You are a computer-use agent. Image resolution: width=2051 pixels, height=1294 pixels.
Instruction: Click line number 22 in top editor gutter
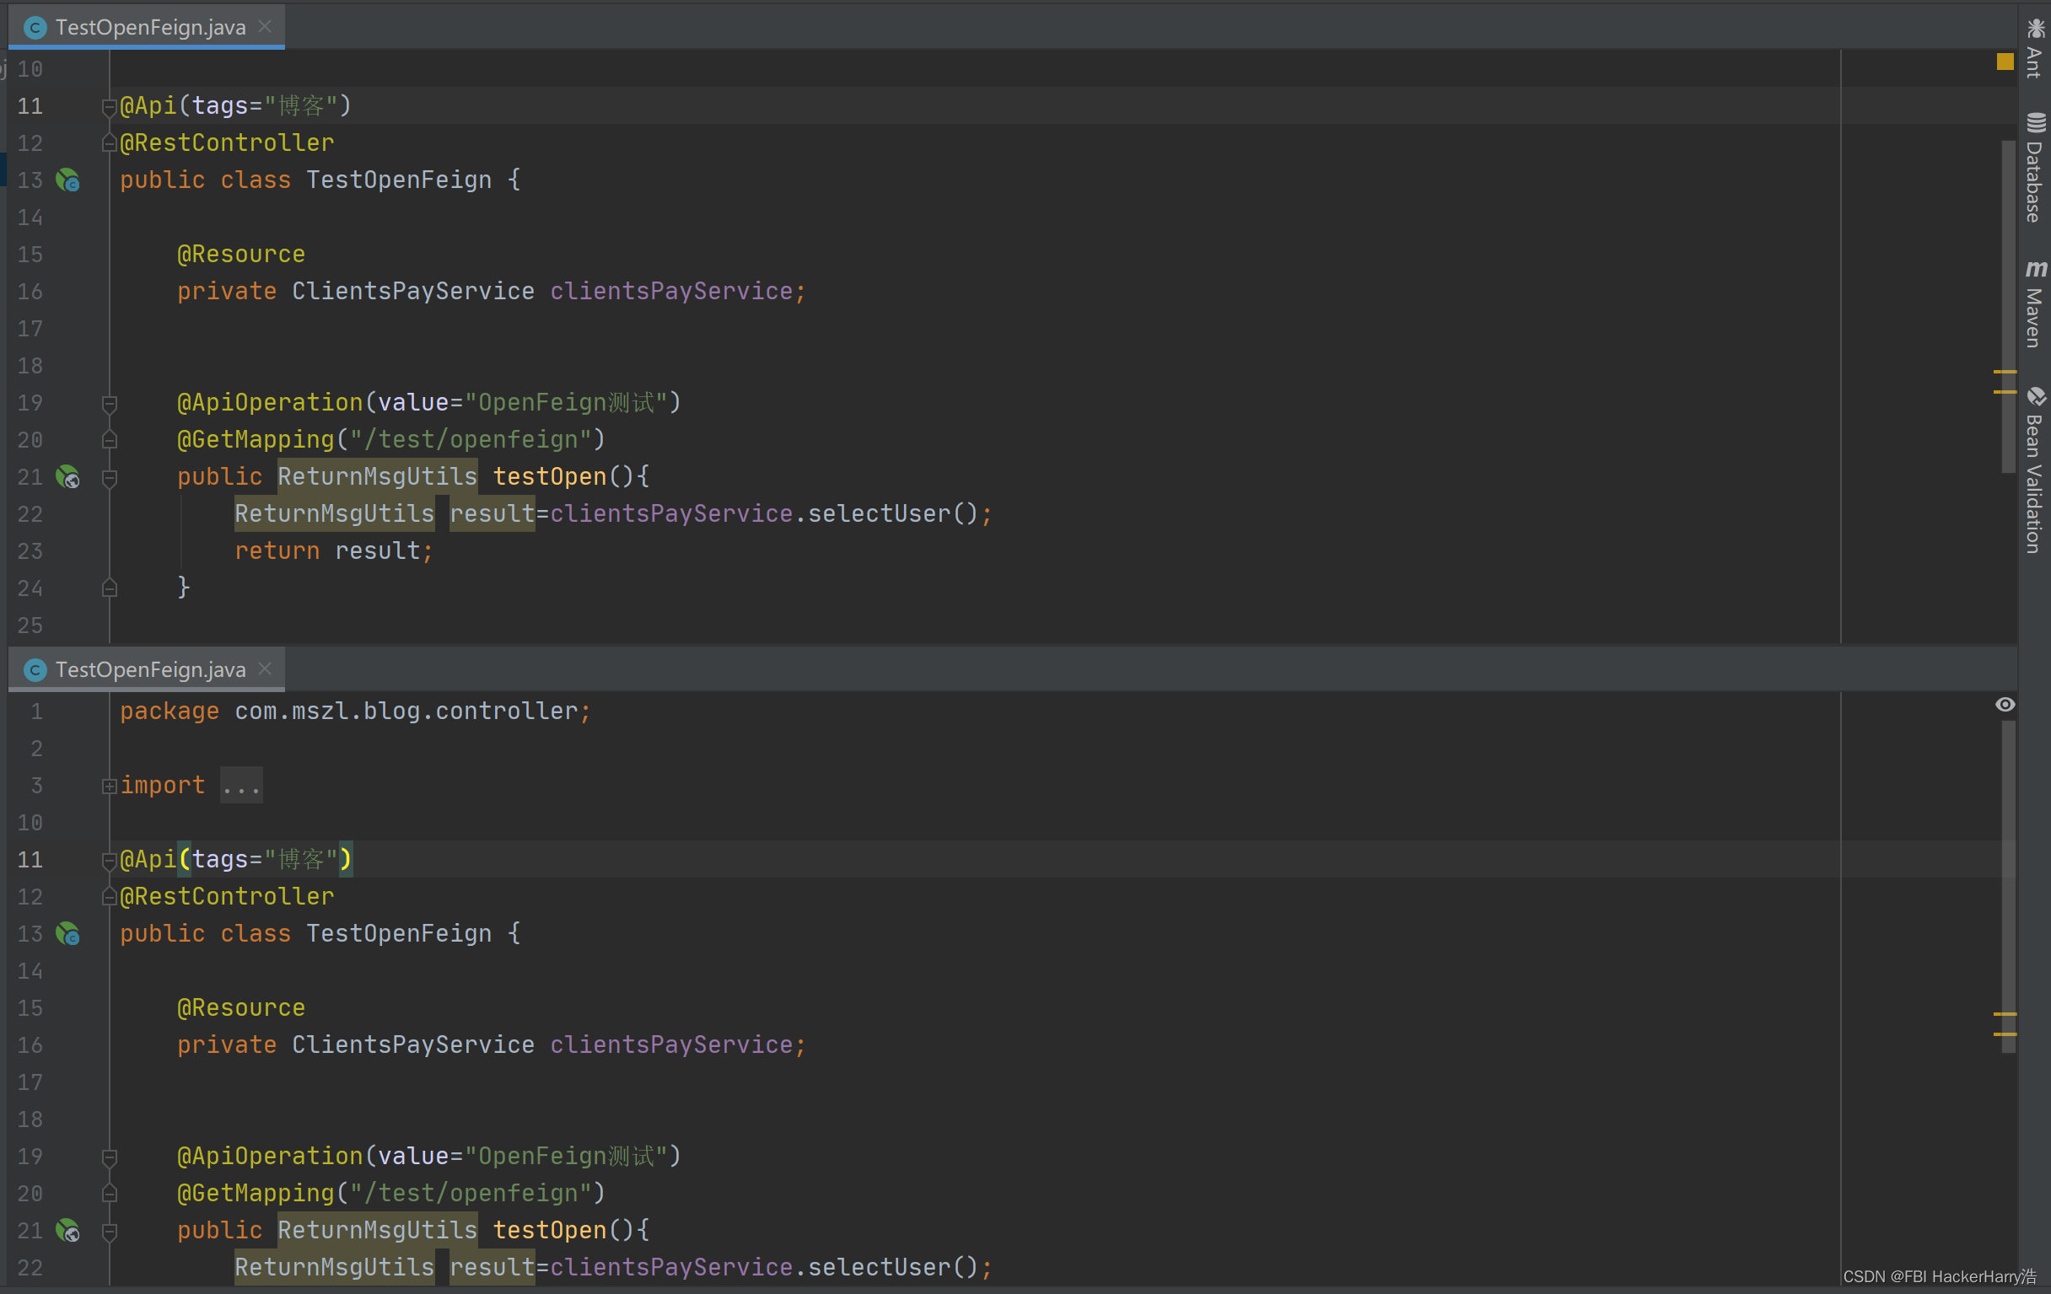(x=30, y=514)
